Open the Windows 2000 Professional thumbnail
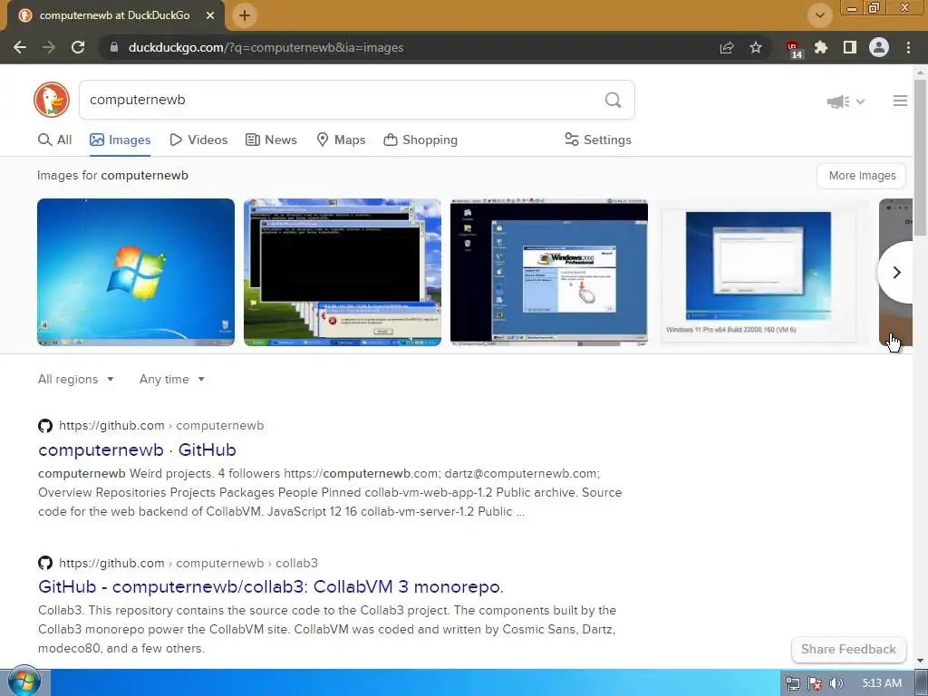The width and height of the screenshot is (928, 696). [x=548, y=272]
